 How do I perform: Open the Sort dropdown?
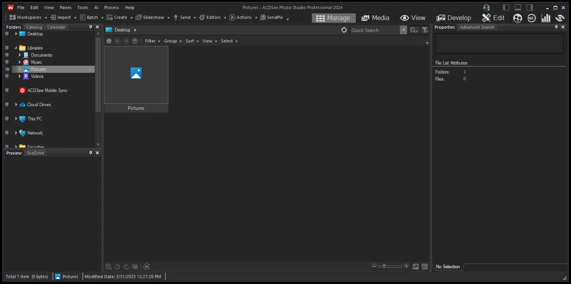(192, 41)
